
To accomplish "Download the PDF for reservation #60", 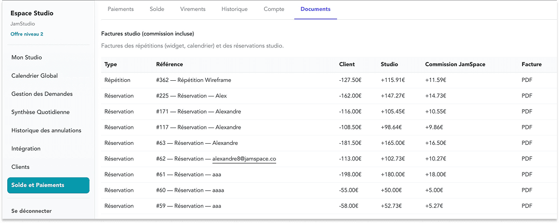I will pyautogui.click(x=527, y=190).
